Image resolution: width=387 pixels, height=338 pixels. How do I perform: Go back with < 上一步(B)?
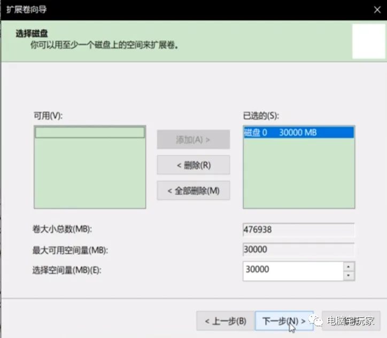[226, 321]
